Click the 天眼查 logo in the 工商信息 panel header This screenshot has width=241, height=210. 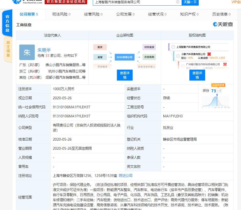pyautogui.click(x=223, y=24)
